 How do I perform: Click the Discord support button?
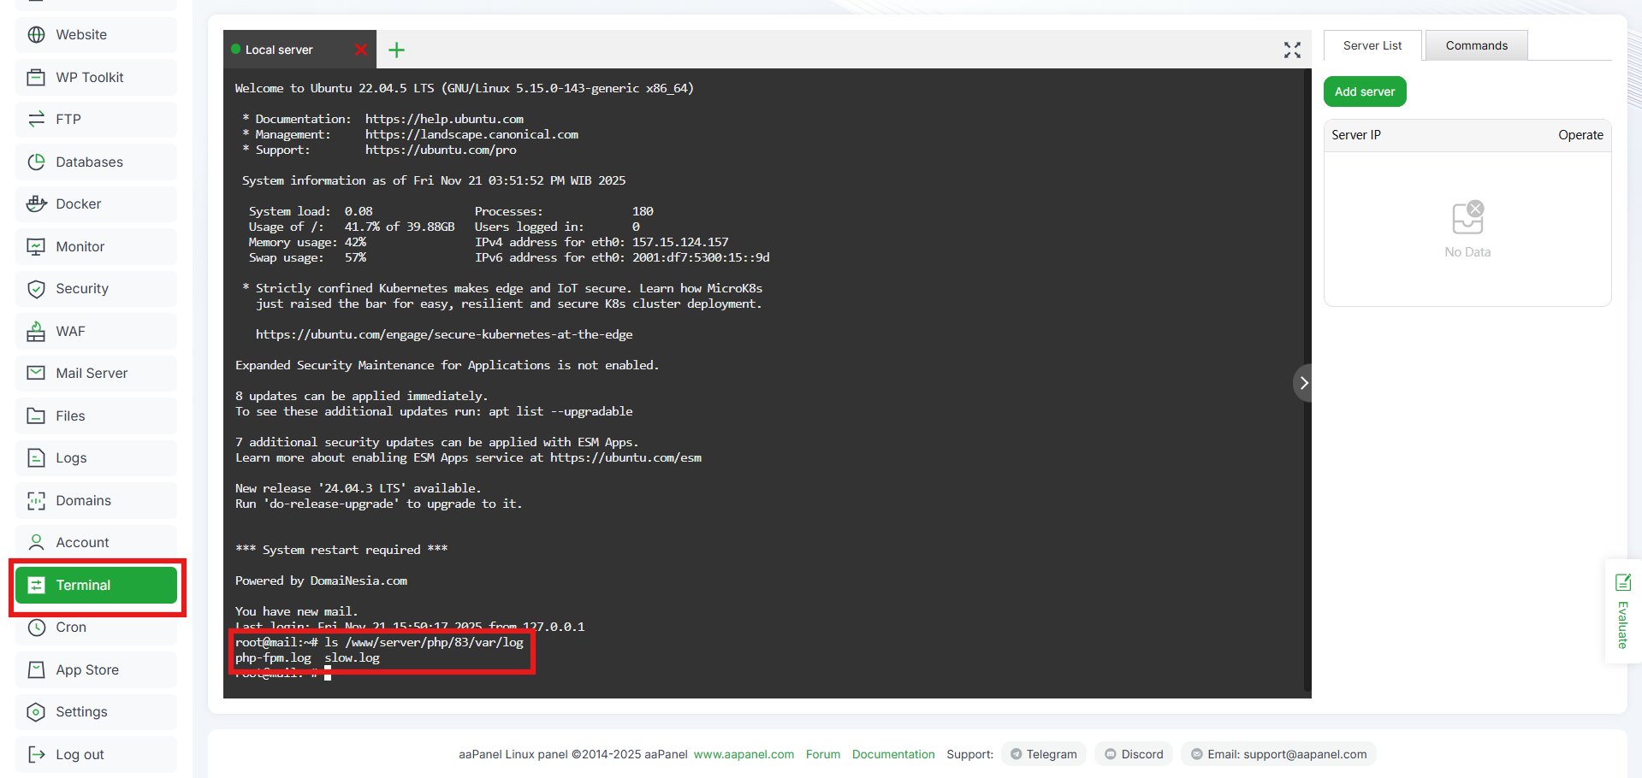click(1134, 754)
